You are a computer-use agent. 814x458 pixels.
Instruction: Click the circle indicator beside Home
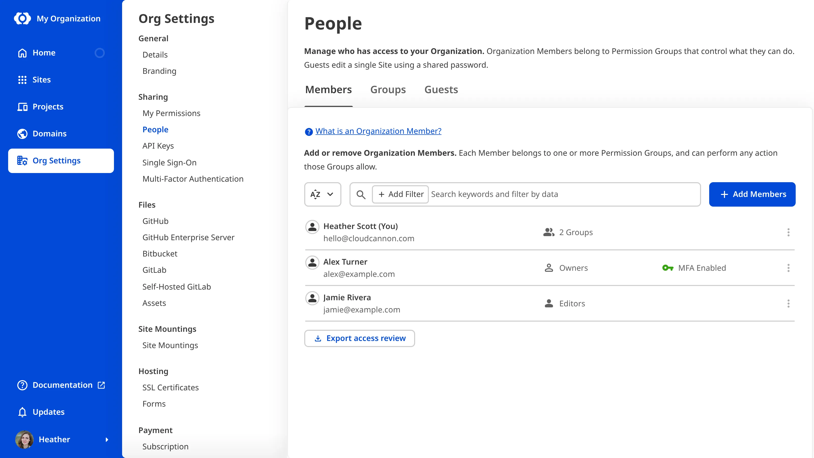[x=99, y=53]
